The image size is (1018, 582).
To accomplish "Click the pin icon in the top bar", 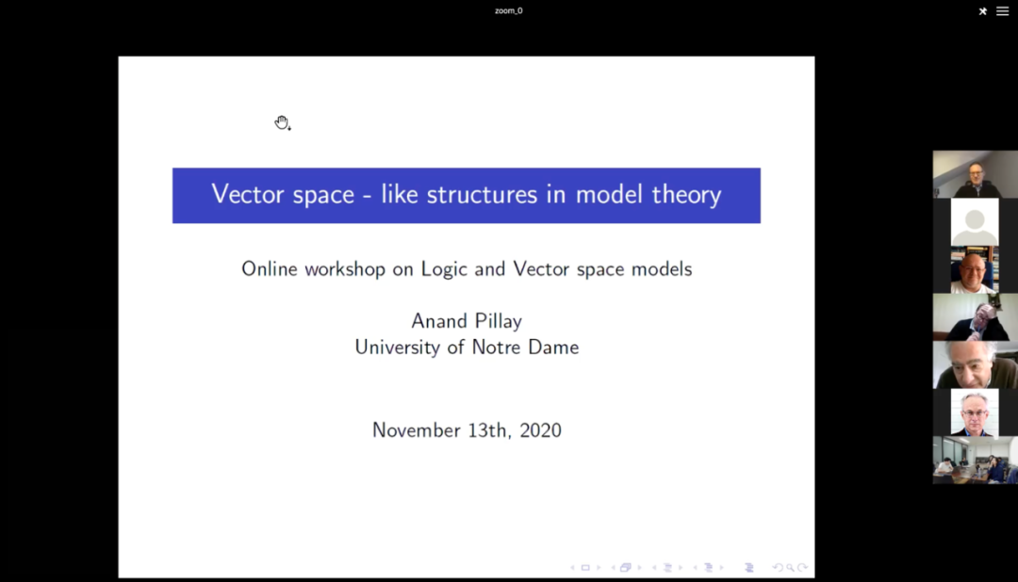I will click(982, 11).
